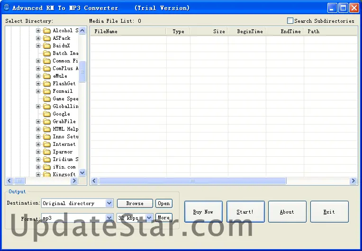Expand the Alcohol folder node
This screenshot has height=251, width=362.
tap(38, 30)
